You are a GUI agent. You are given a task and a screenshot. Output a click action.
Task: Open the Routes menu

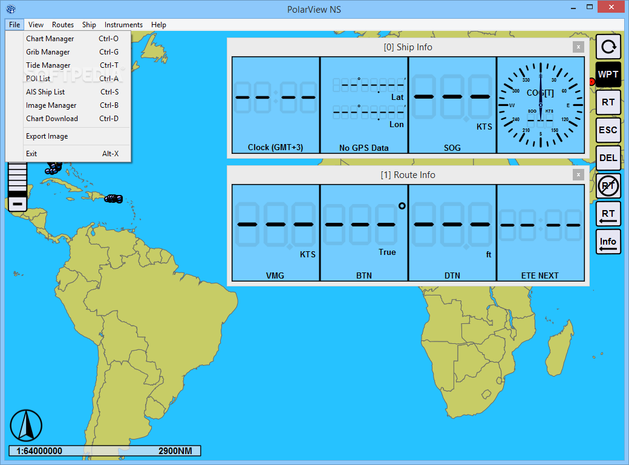[x=62, y=24]
